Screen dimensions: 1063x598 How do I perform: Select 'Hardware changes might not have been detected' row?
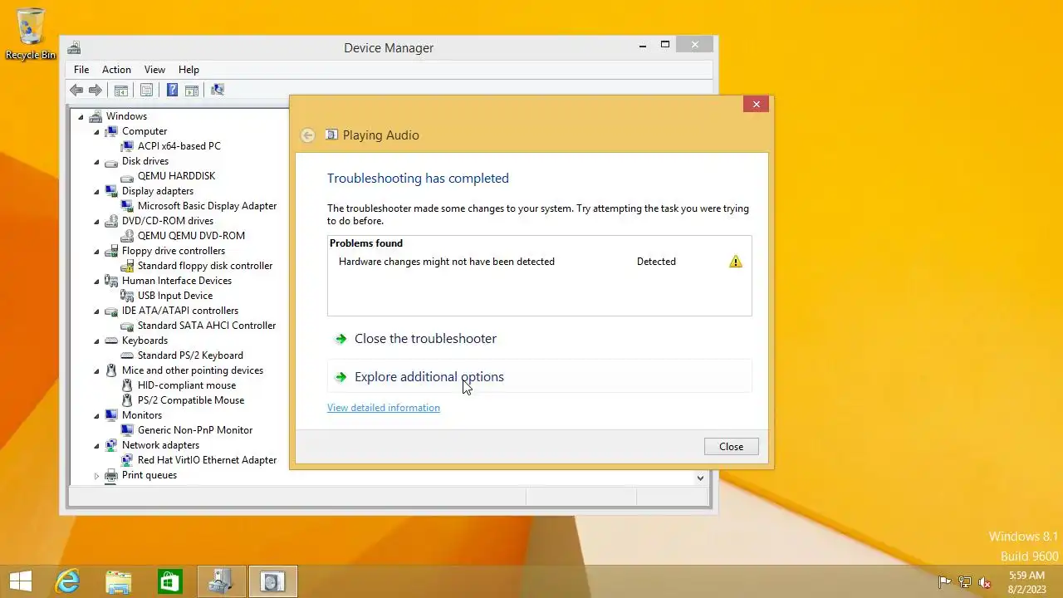[539, 262]
